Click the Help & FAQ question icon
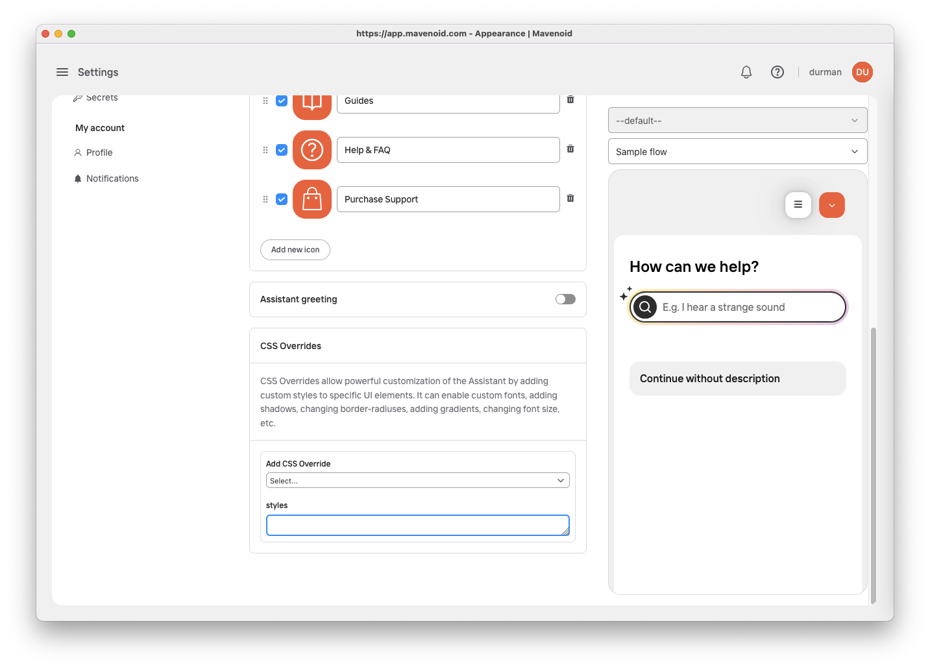Viewport: 930px width, 669px height. (312, 150)
